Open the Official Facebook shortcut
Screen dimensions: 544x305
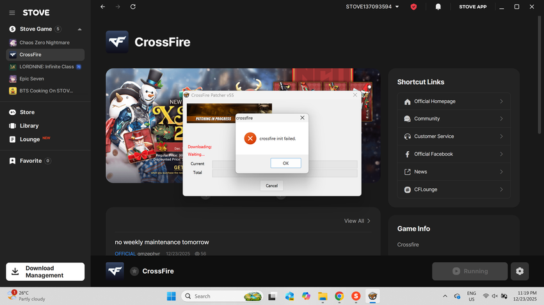coord(454,154)
